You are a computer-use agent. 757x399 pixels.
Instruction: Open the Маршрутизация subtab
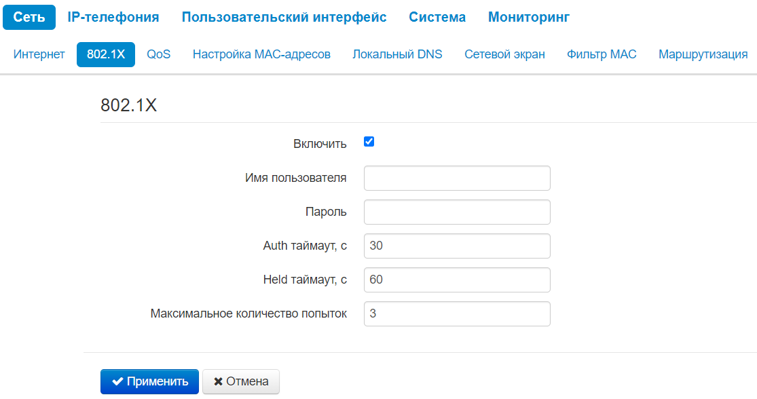point(703,54)
